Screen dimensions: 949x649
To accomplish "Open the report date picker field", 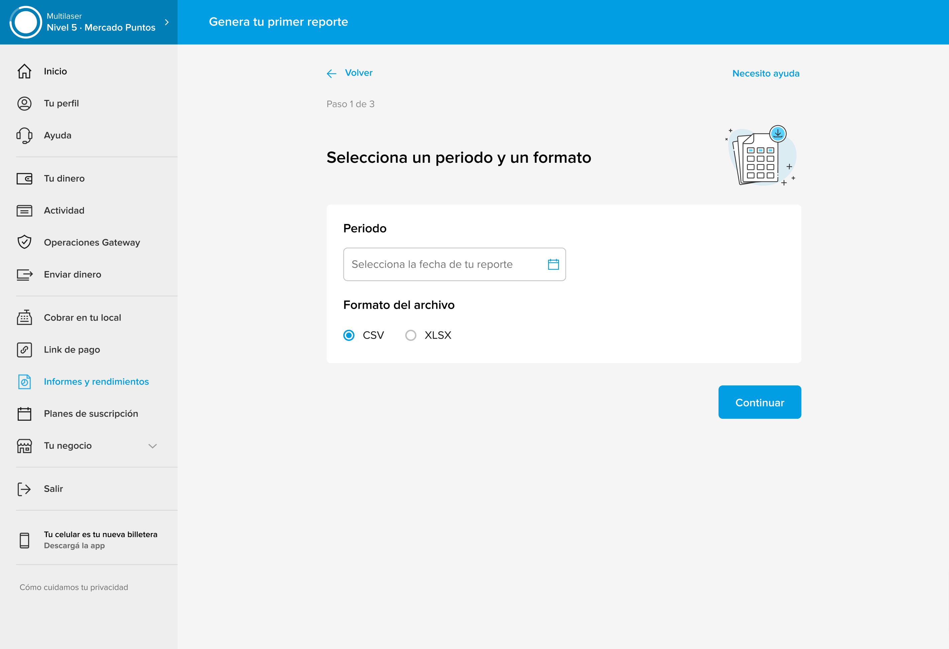I will [x=445, y=264].
